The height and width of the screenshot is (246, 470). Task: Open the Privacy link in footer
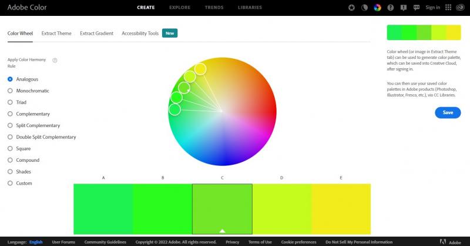click(x=232, y=242)
